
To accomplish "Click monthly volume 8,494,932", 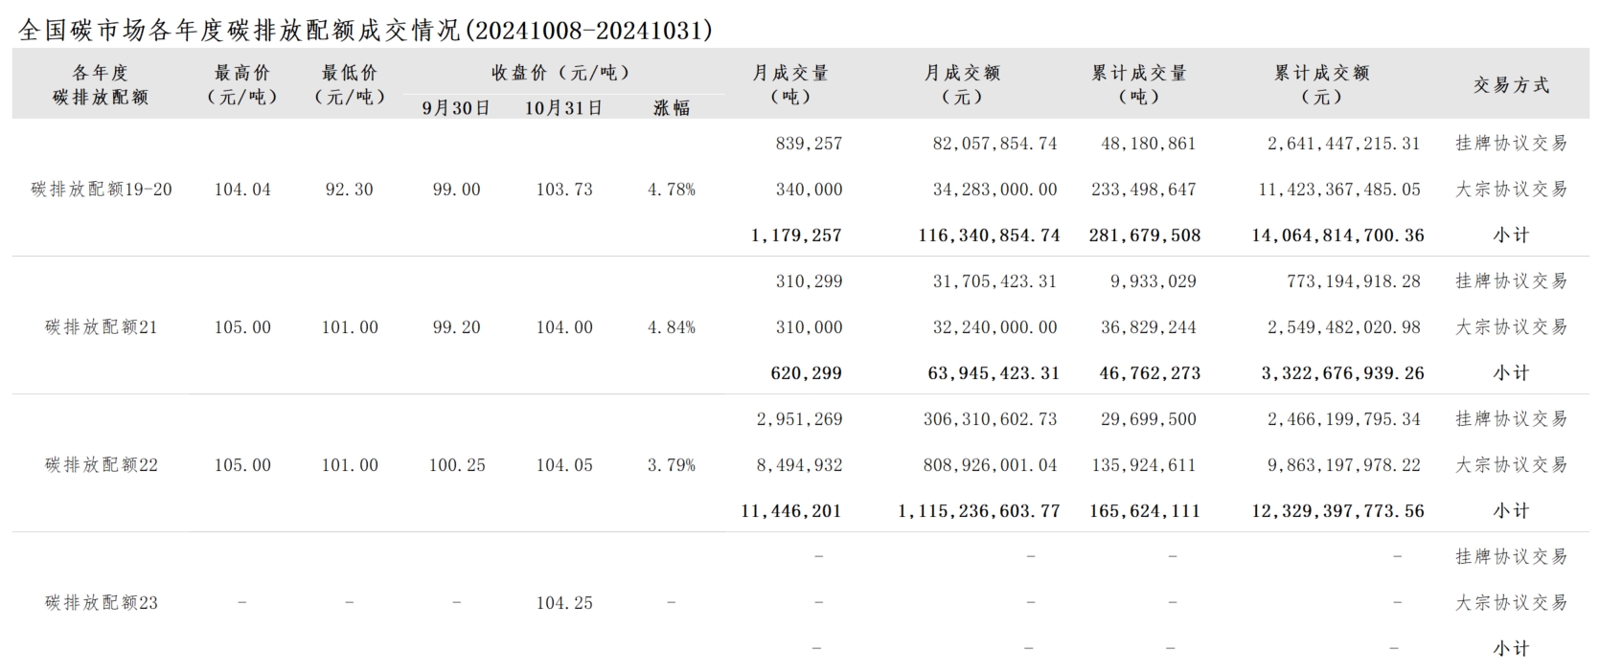I will [x=800, y=465].
